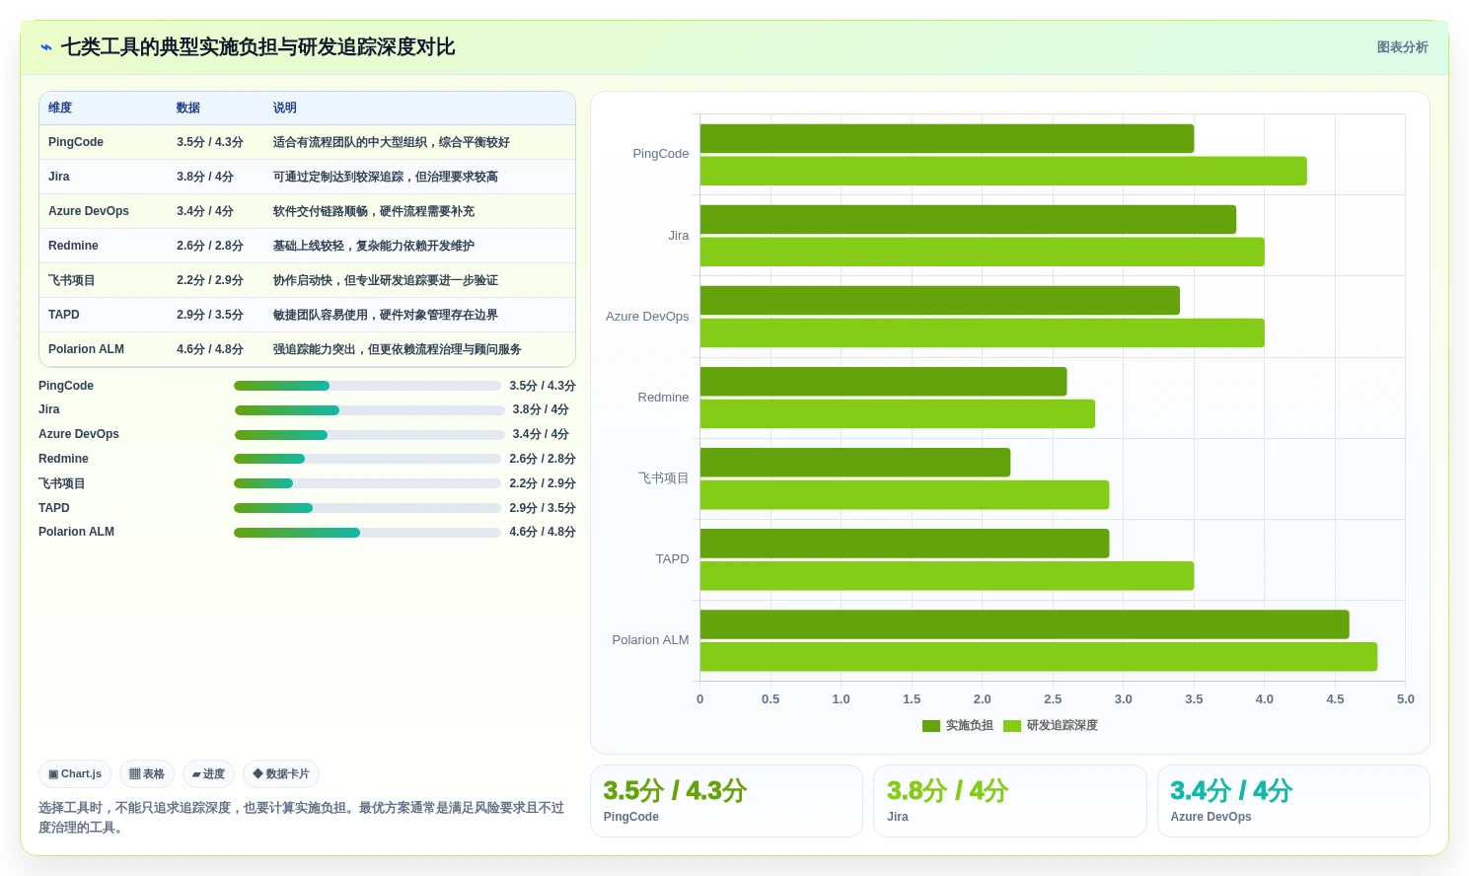Viewport: 1469px width, 876px height.
Task: Toggle the 研发追踪深度 legend color swatch
Action: [x=1012, y=726]
